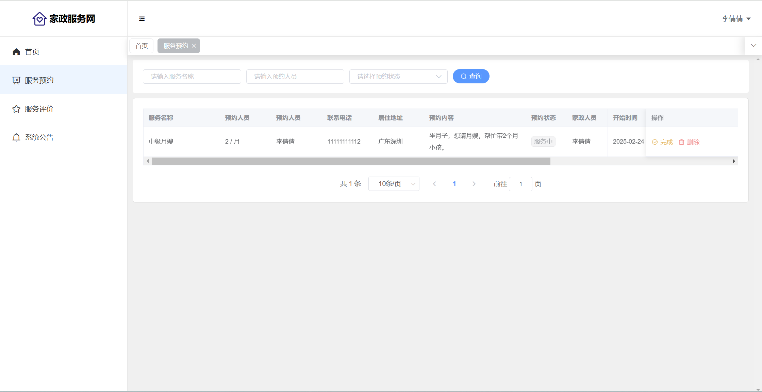Expand the 10条/页 page size selector
762x392 pixels.
tap(394, 184)
